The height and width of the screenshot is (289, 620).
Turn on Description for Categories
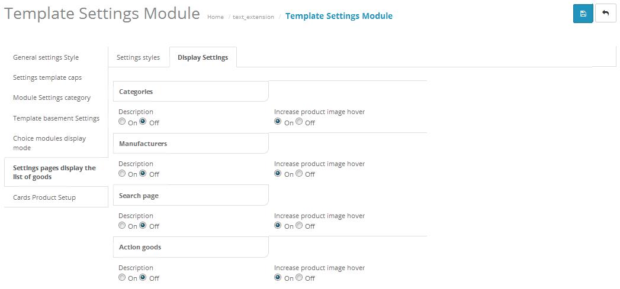pos(122,122)
